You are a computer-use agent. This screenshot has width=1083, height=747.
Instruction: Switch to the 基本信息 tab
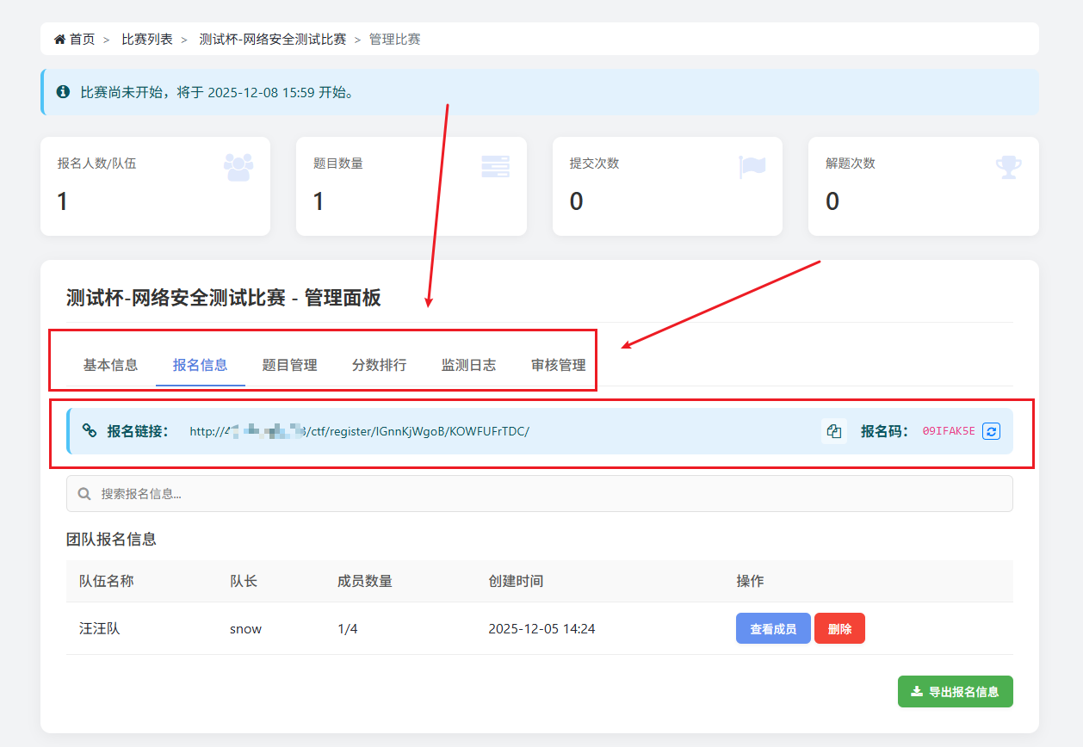[x=110, y=365]
